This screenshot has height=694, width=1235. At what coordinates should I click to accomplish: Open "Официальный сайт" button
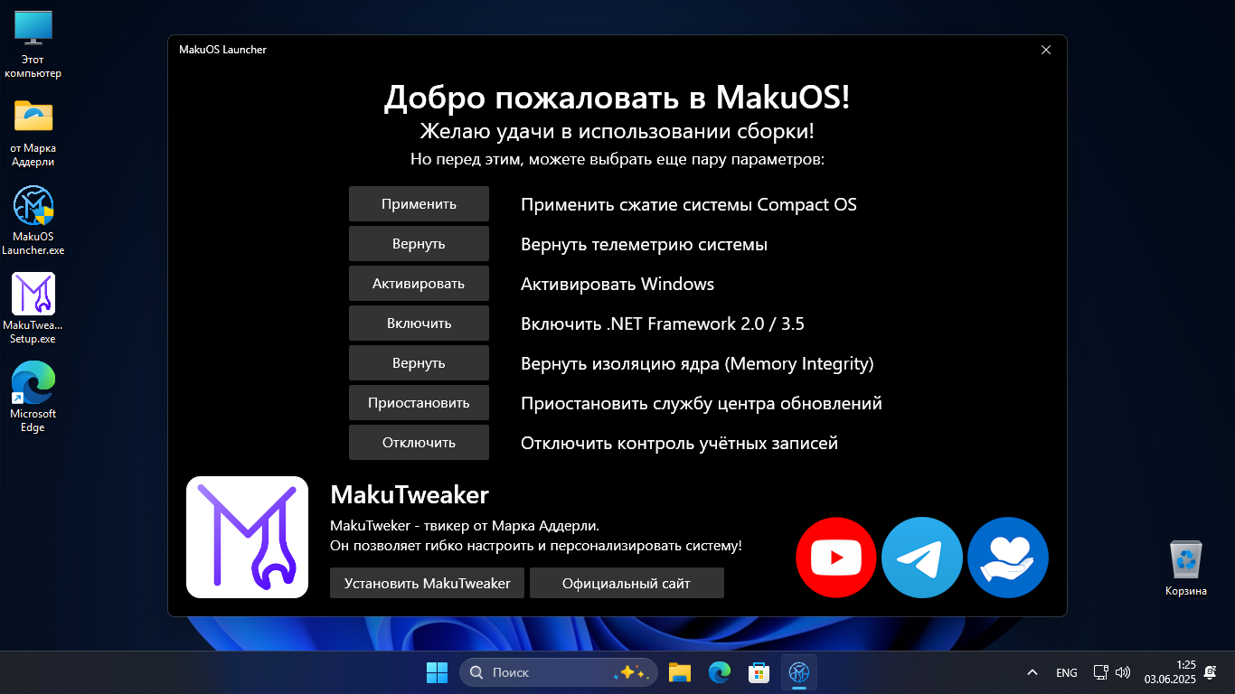627,583
